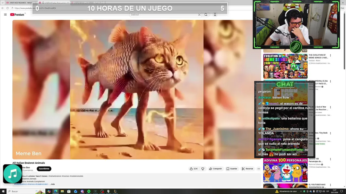The height and width of the screenshot is (194, 346).
Task: Open the Advertencia de calor weather alert
Action: tap(286, 191)
